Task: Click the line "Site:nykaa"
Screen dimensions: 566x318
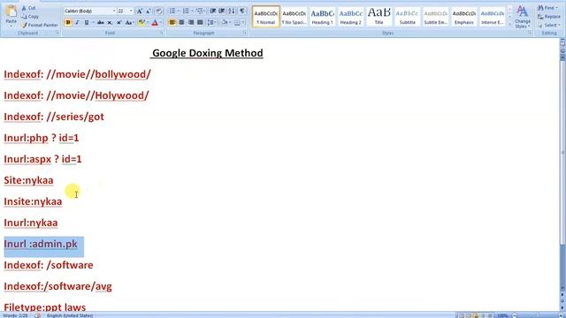Action: pyautogui.click(x=28, y=180)
